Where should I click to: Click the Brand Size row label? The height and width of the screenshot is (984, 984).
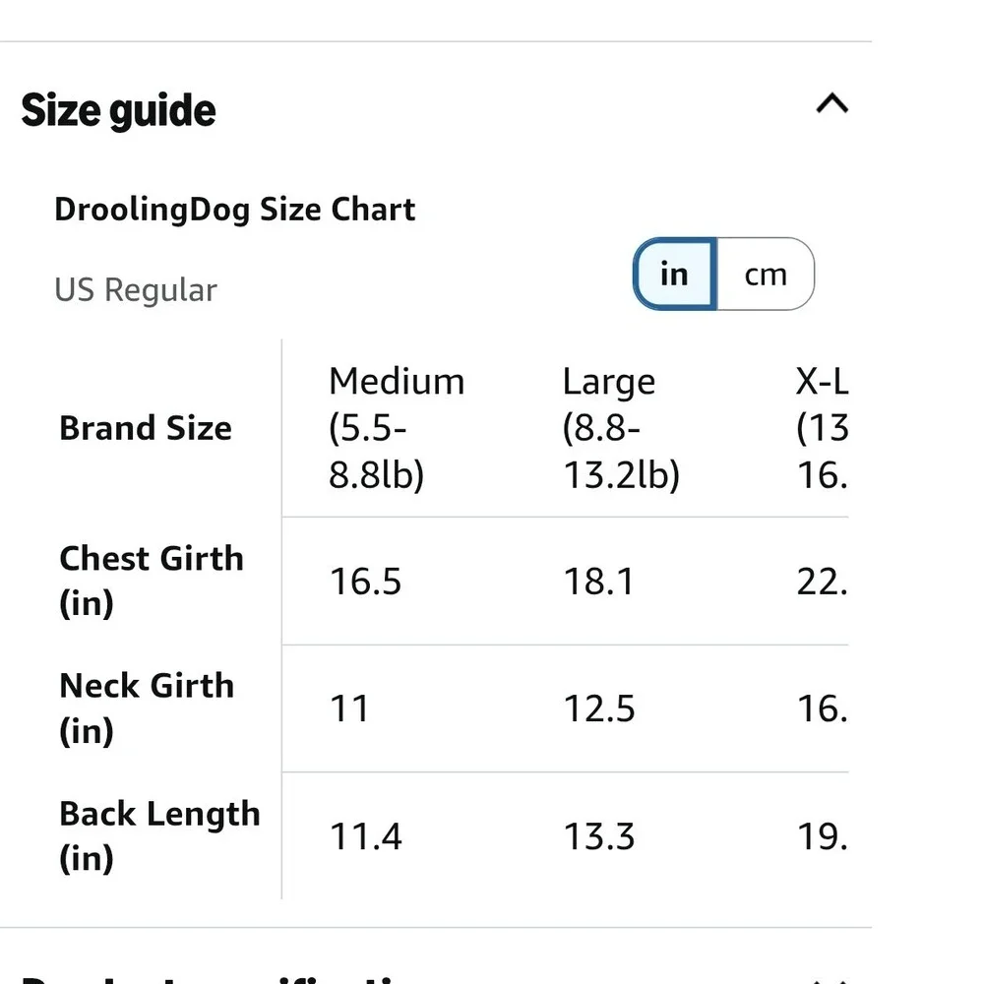point(146,428)
